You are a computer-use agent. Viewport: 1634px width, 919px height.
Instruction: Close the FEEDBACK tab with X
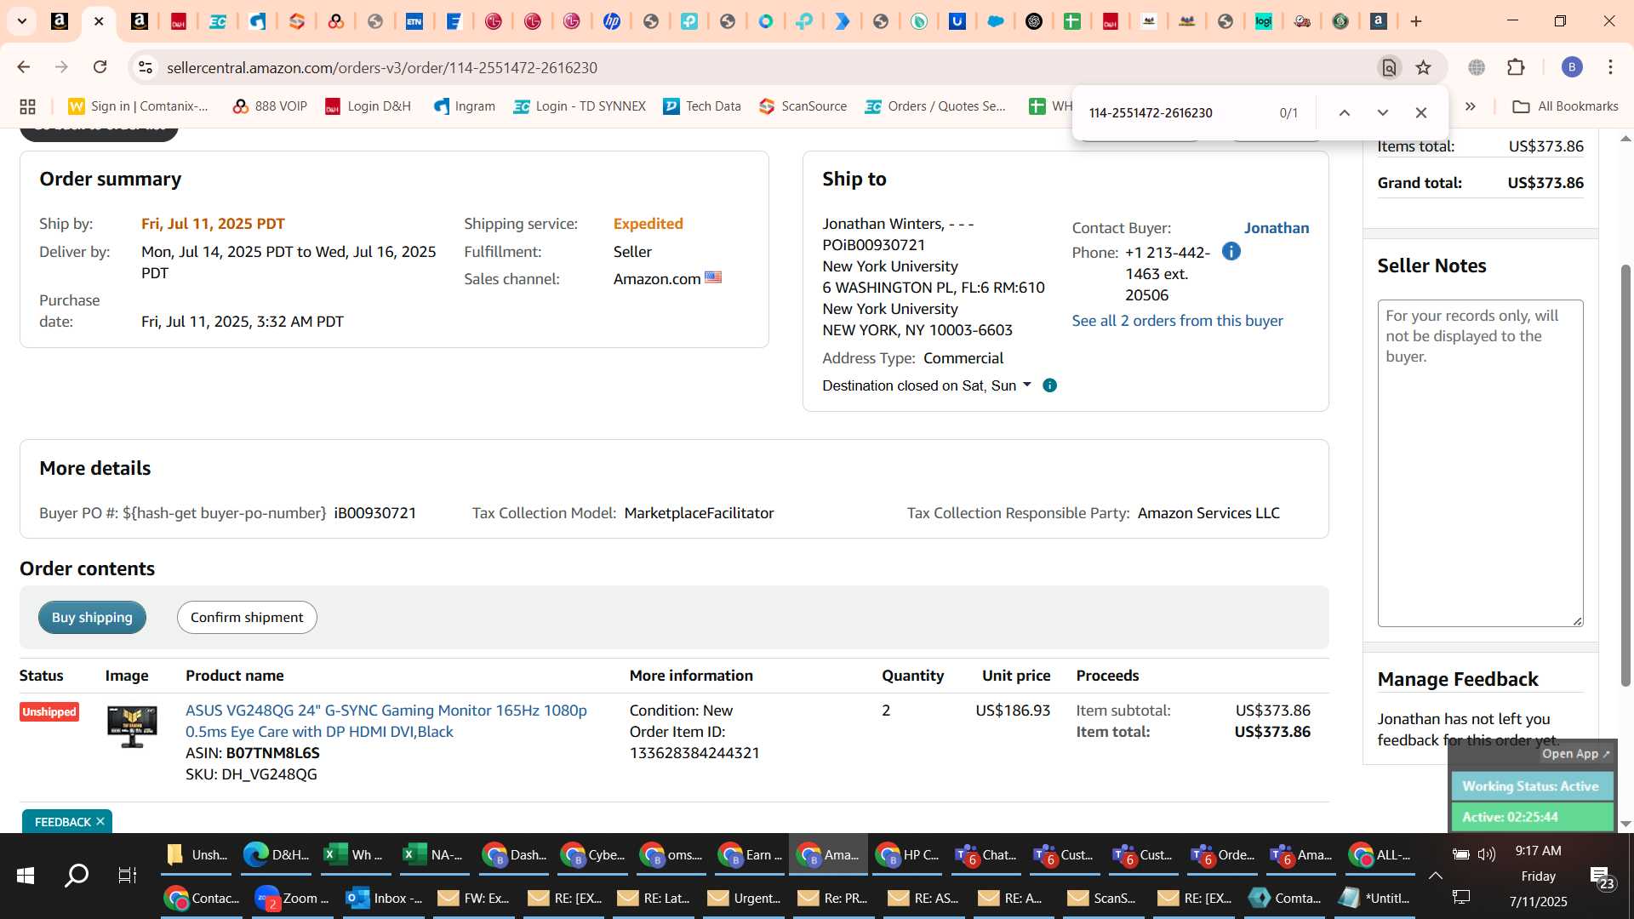(x=100, y=821)
